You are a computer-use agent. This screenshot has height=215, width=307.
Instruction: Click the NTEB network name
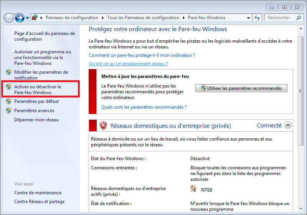[x=206, y=190]
